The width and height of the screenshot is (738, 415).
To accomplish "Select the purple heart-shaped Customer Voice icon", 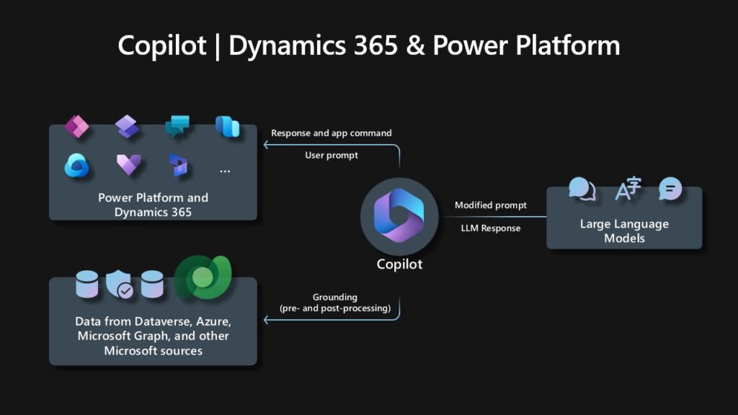I will (130, 164).
